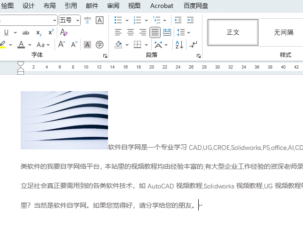Click the hanging indent ruler marker
This screenshot has height=234, width=303.
[x=21, y=70]
